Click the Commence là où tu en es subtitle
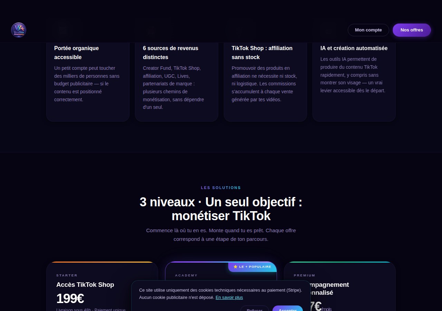This screenshot has height=311, width=442. 221,235
